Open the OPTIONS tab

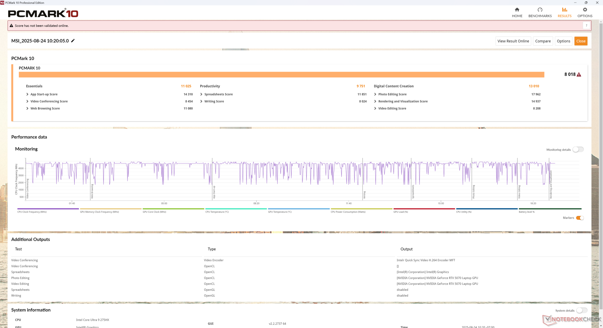tap(585, 13)
